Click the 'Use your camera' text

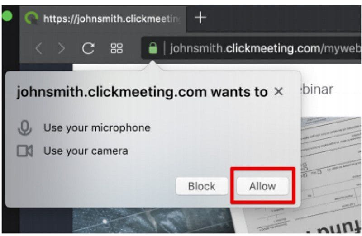click(x=86, y=151)
